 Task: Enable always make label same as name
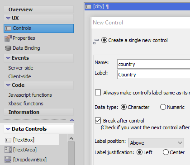98,92
